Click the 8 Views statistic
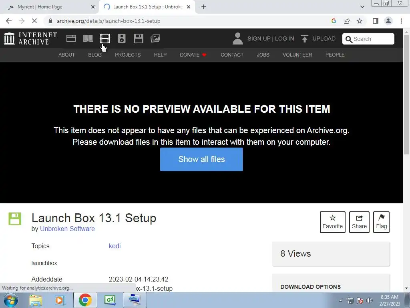Image resolution: width=410 pixels, height=308 pixels. (x=295, y=253)
